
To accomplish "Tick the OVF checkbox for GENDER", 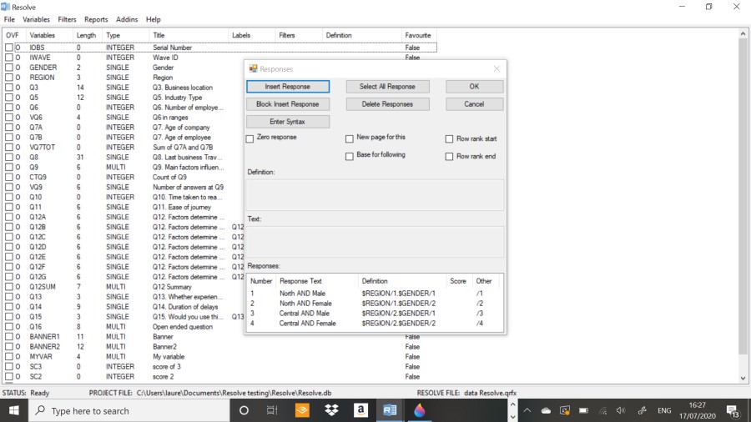I will point(9,68).
